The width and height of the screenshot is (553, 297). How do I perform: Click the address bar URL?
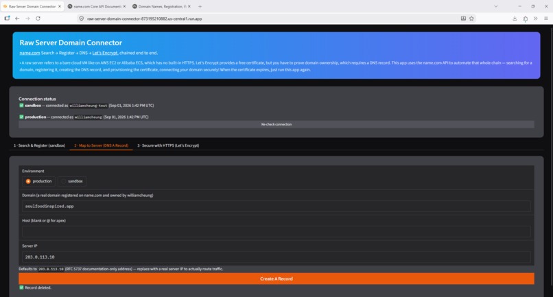pos(145,19)
